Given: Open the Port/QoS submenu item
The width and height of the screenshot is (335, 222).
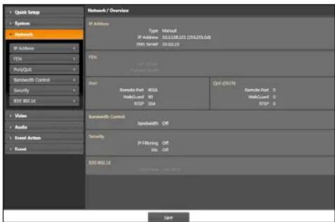Looking at the screenshot, I should tap(44, 69).
